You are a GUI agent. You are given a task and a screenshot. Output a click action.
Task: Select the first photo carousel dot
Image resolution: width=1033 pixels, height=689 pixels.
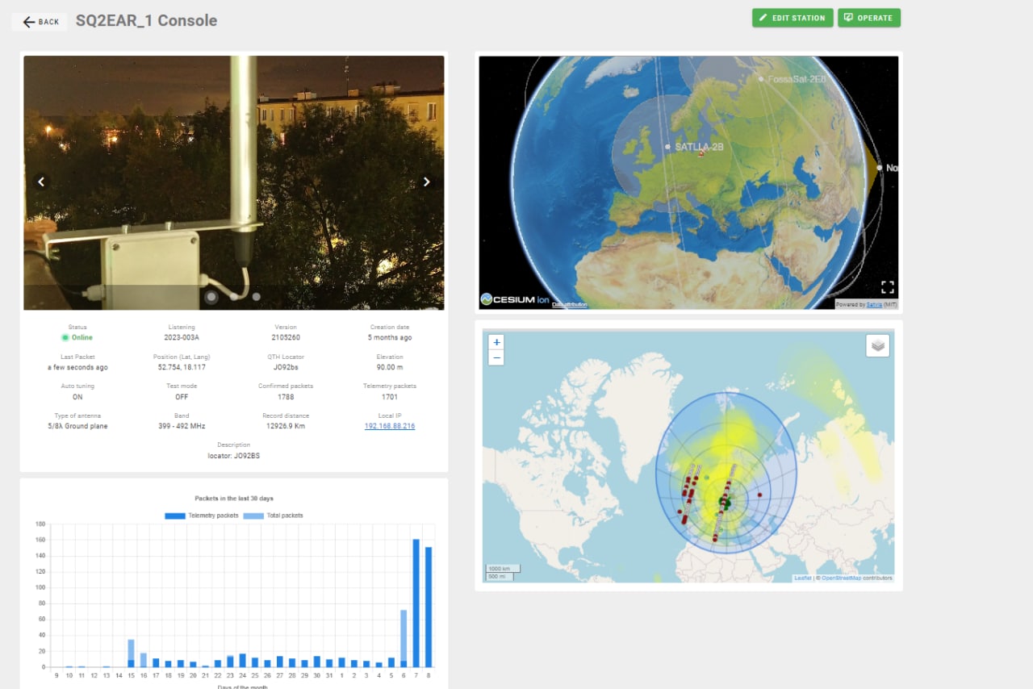tap(211, 296)
